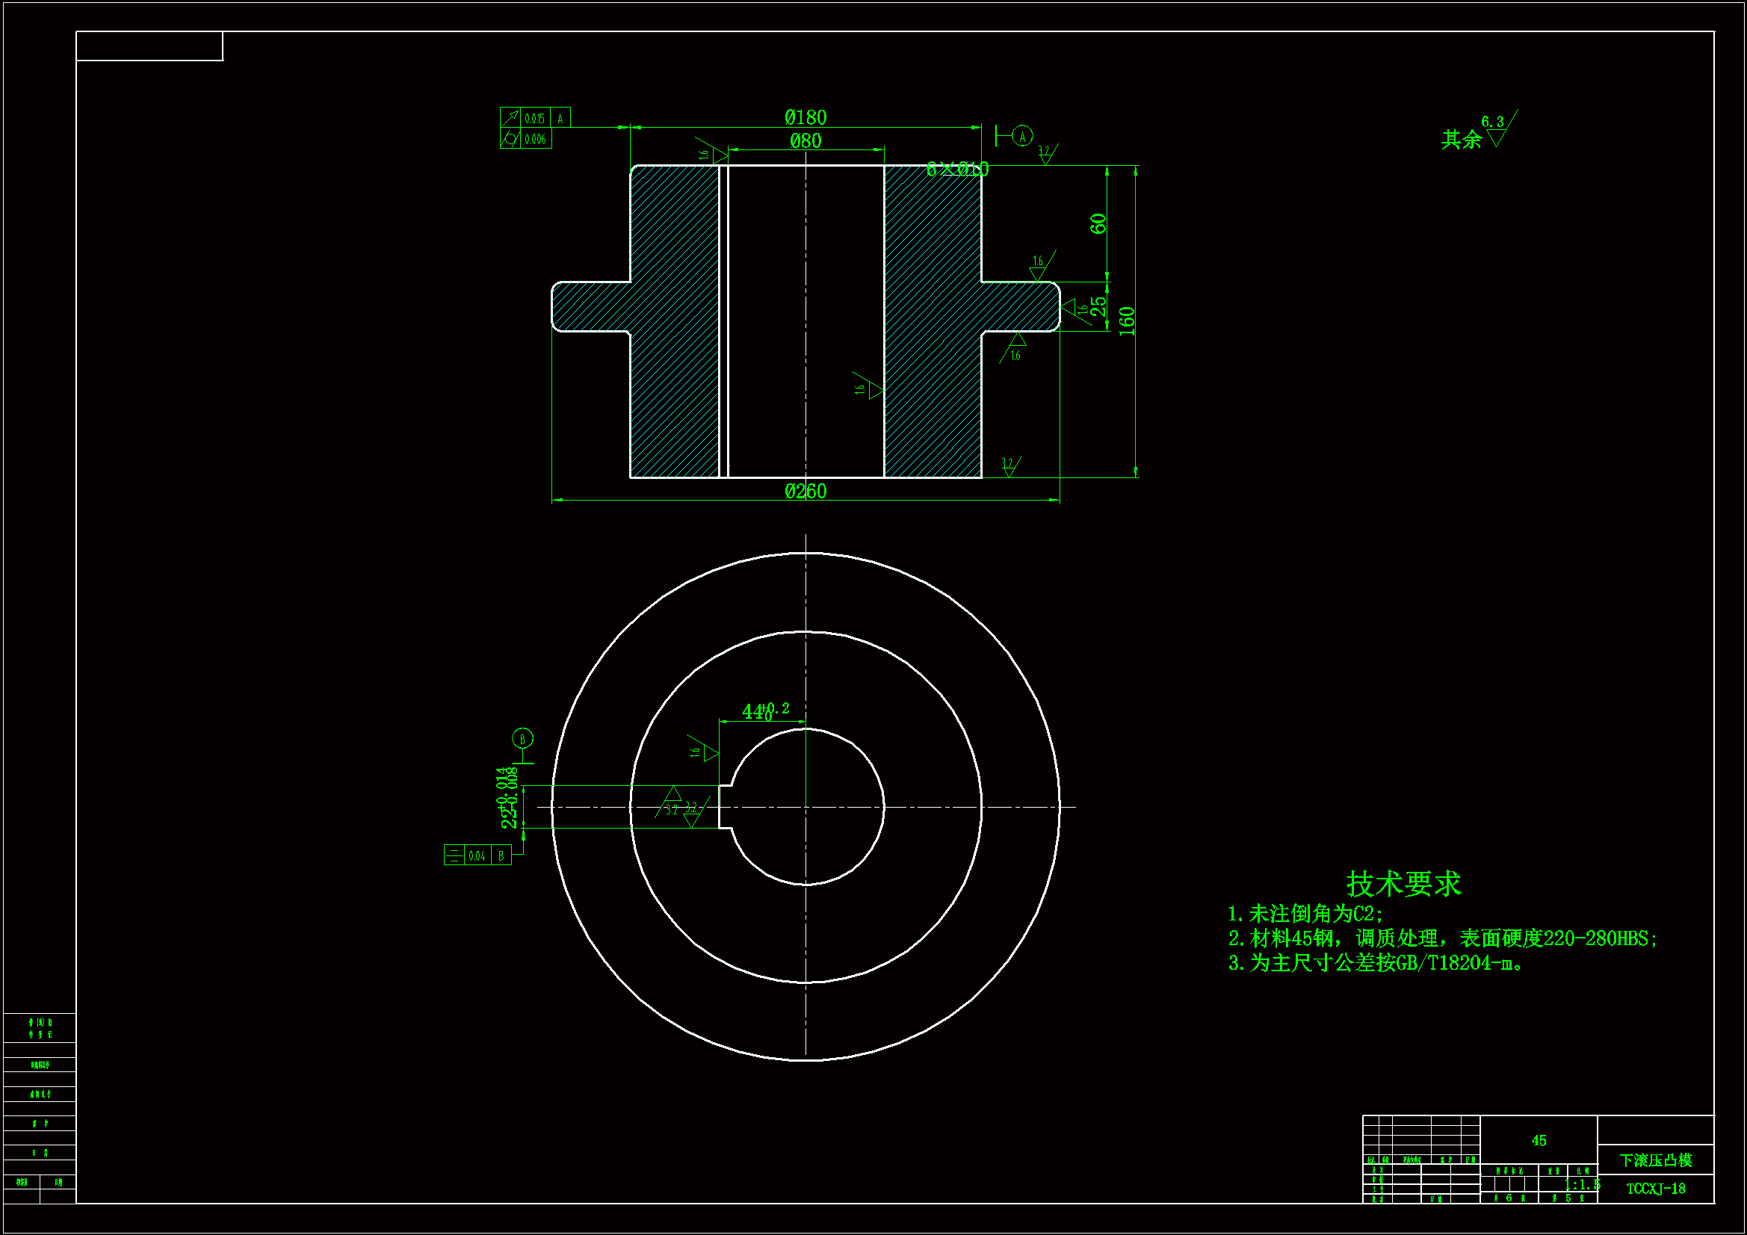Click the 160 height dimension
The width and height of the screenshot is (1747, 1235).
[x=1127, y=321]
